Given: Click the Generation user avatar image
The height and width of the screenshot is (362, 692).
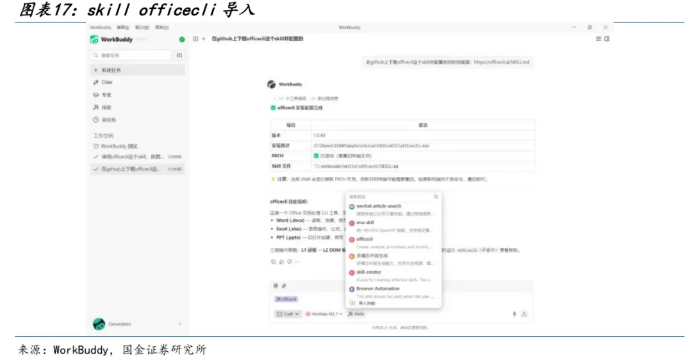Looking at the screenshot, I should tap(99, 324).
